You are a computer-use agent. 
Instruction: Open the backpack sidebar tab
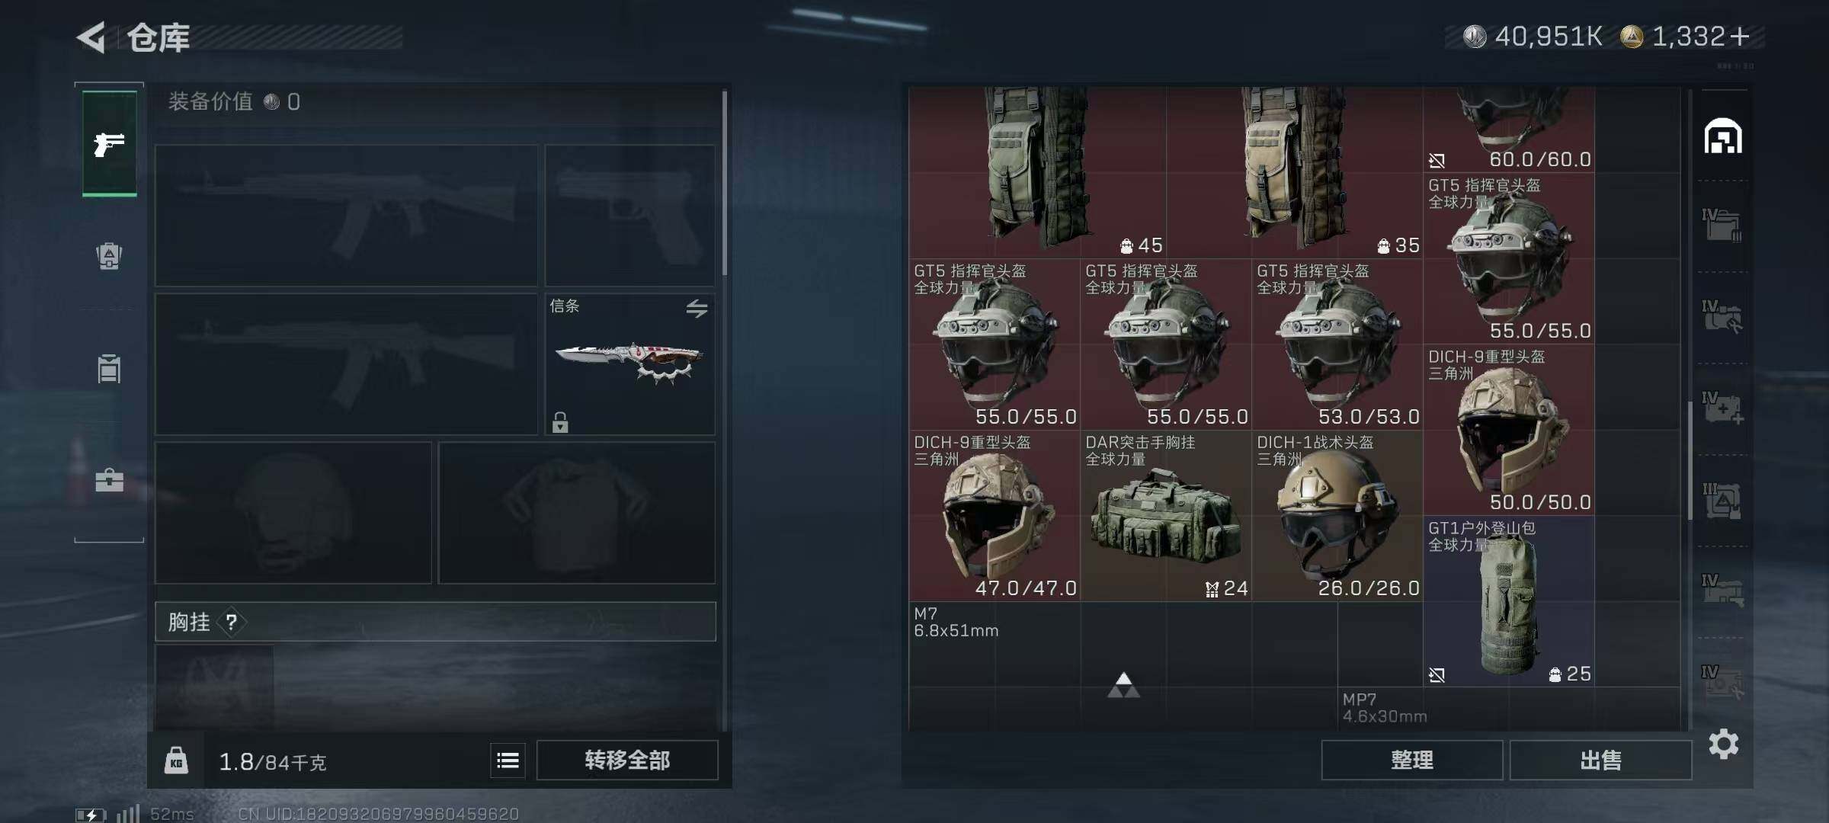(109, 255)
